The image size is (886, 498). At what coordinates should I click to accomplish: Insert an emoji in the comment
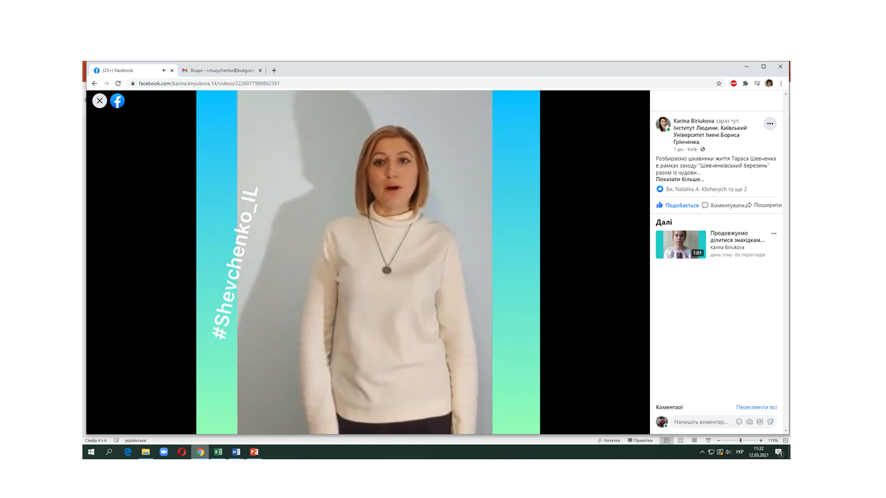739,422
